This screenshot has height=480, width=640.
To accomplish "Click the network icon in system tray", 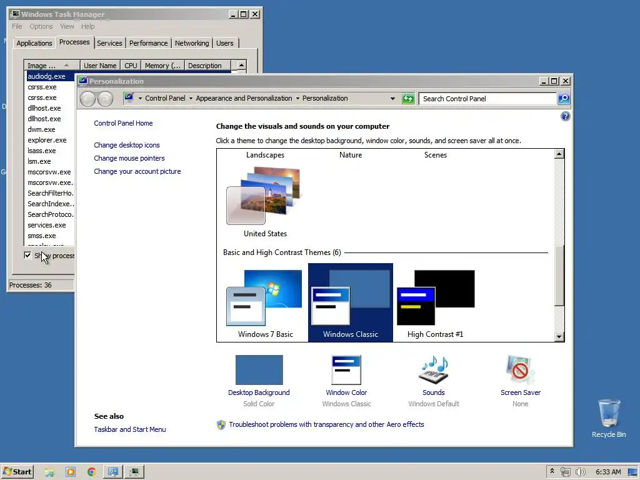I will click(x=565, y=472).
